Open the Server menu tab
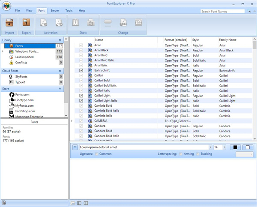Screen dimensions: 257x207 54,10
